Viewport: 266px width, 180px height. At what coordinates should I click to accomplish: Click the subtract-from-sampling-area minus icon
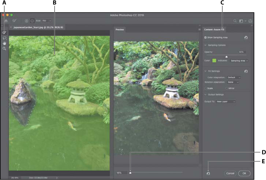32,21
